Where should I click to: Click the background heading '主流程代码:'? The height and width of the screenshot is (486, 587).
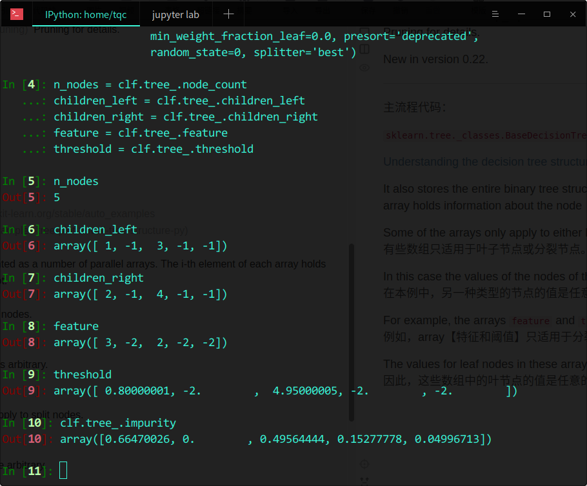coord(415,108)
